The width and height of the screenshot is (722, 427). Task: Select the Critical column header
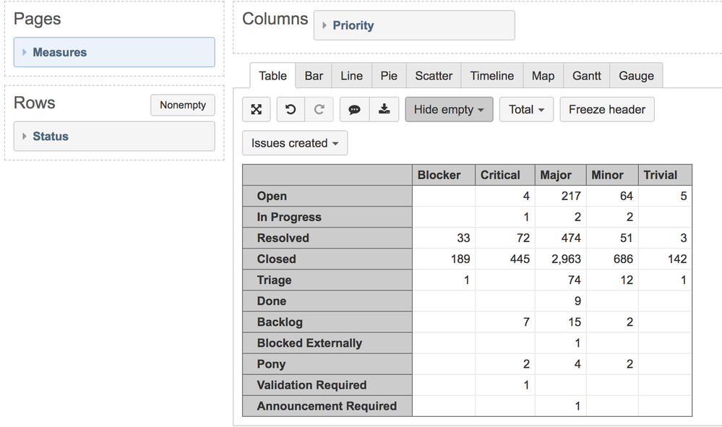[x=504, y=175]
